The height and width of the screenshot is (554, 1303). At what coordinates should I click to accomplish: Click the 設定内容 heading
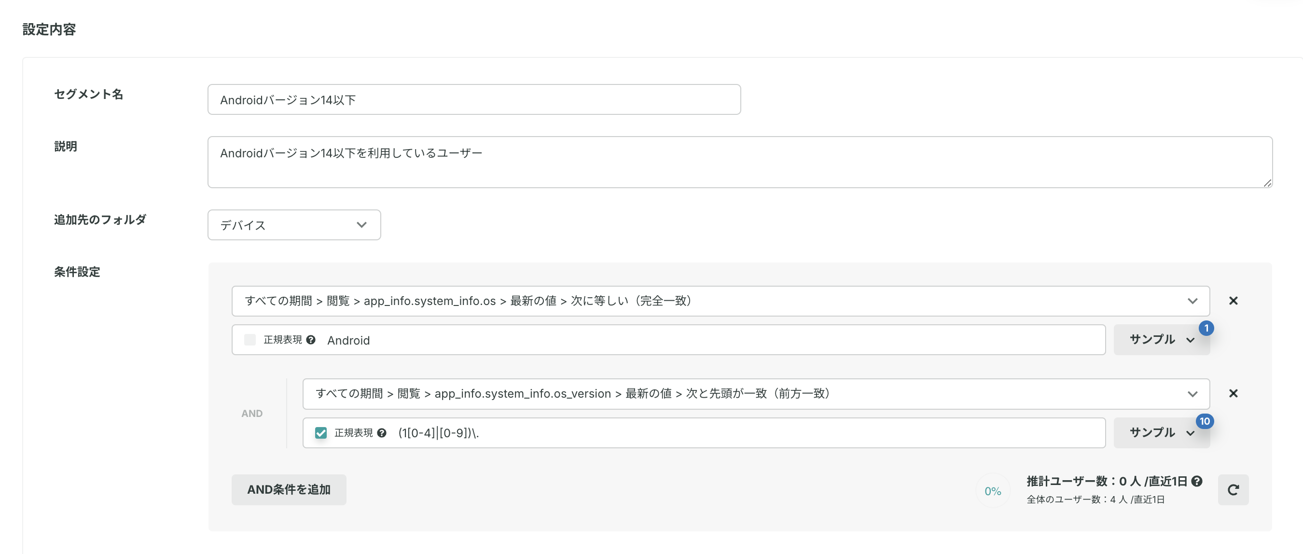[x=49, y=29]
